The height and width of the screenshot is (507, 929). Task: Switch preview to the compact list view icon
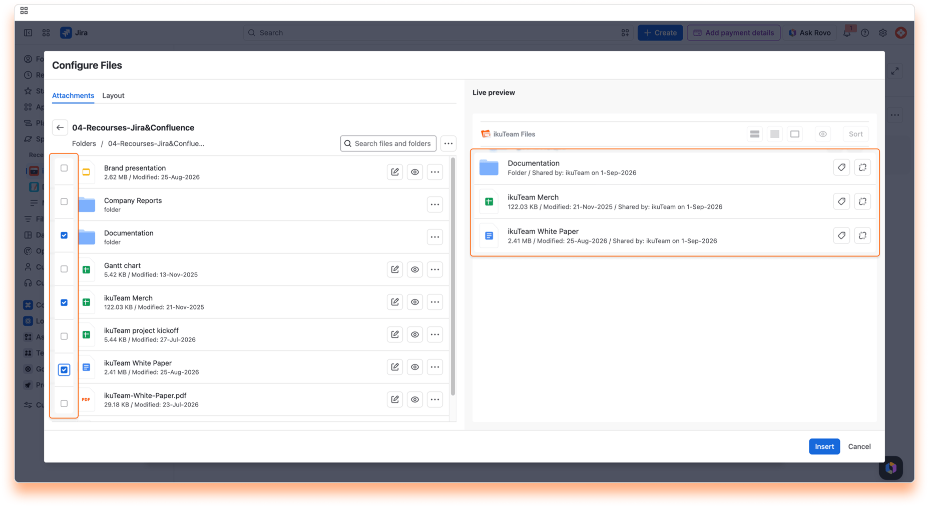click(775, 134)
